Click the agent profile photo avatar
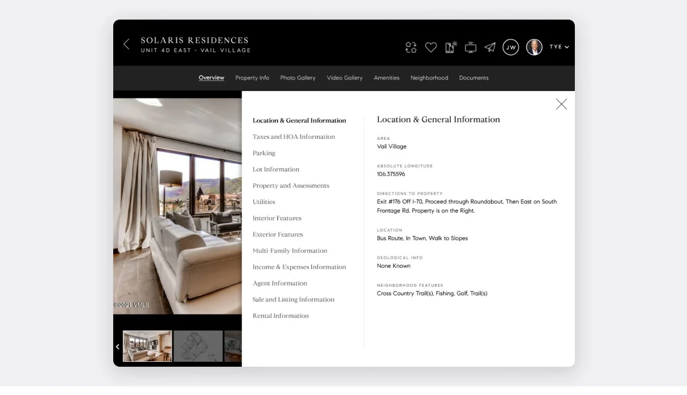The width and height of the screenshot is (687, 395). [x=534, y=47]
